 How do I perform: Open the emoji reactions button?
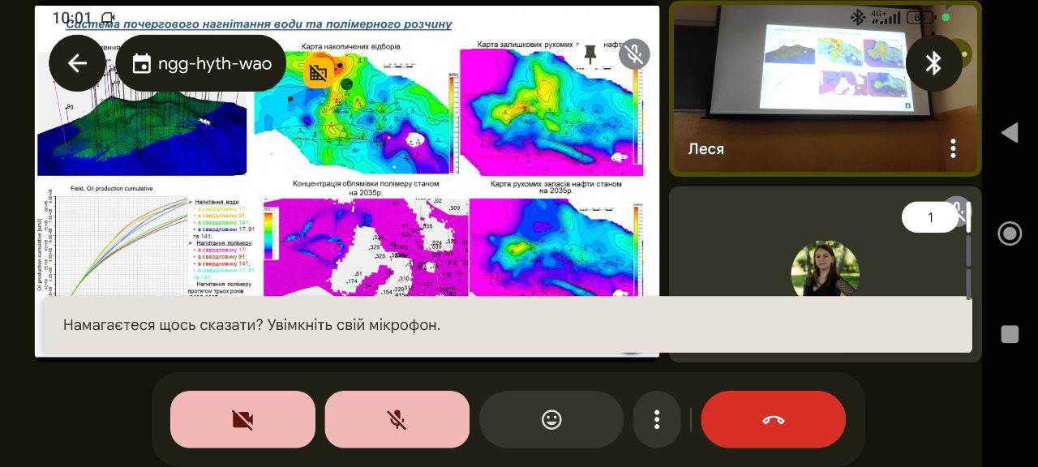[551, 419]
